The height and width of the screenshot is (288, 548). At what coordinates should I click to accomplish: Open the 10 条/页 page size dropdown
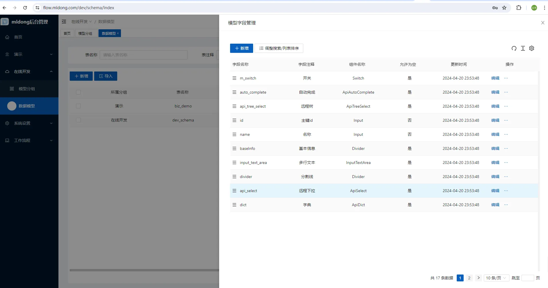496,278
